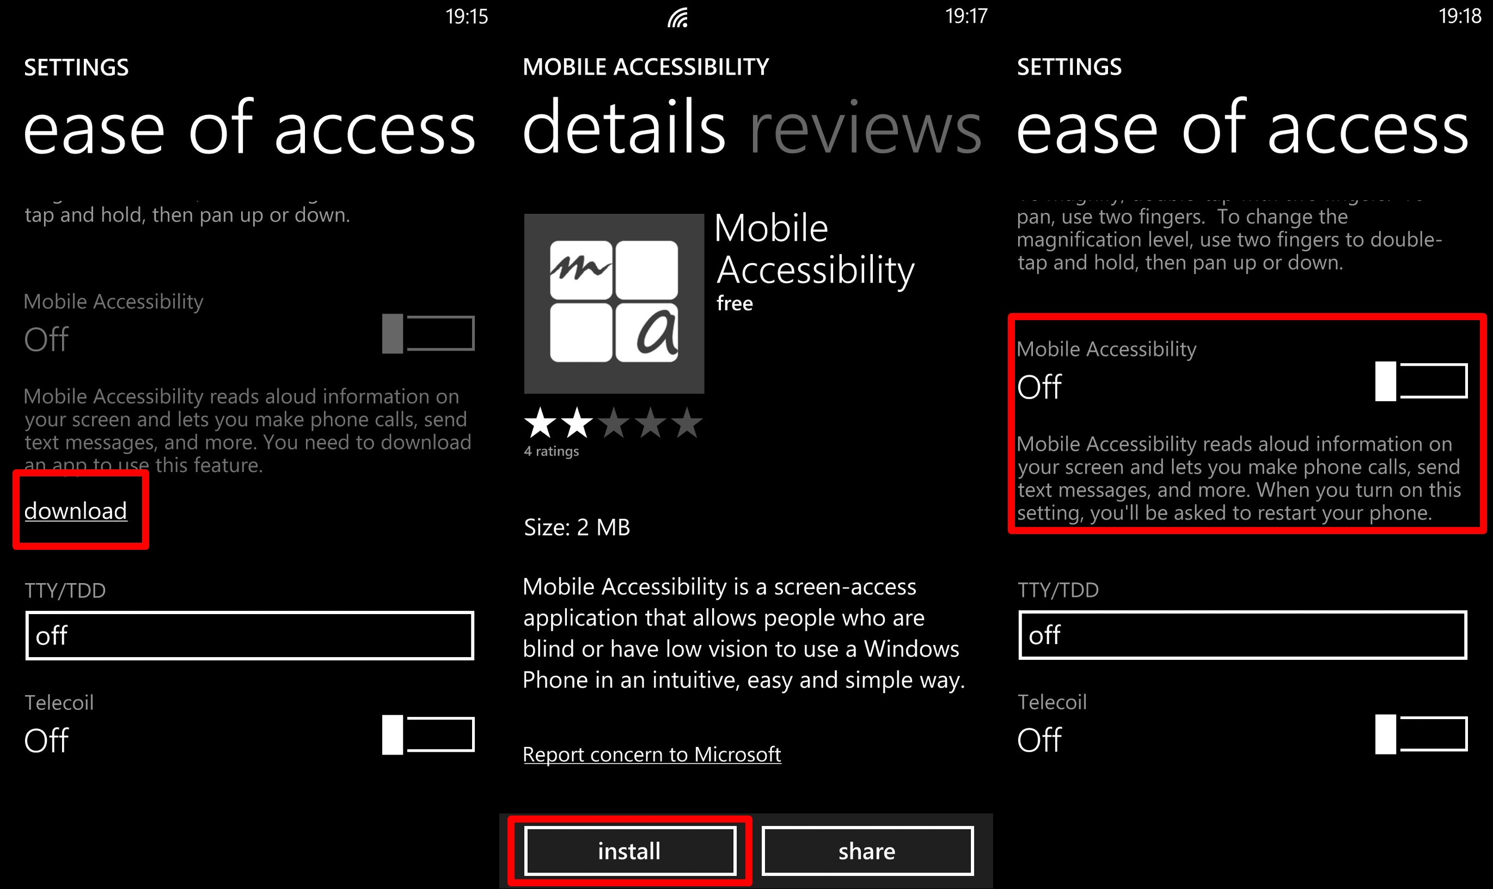This screenshot has height=889, width=1493.
Task: Tap the Mobile Accessibility app icon
Action: [x=614, y=304]
